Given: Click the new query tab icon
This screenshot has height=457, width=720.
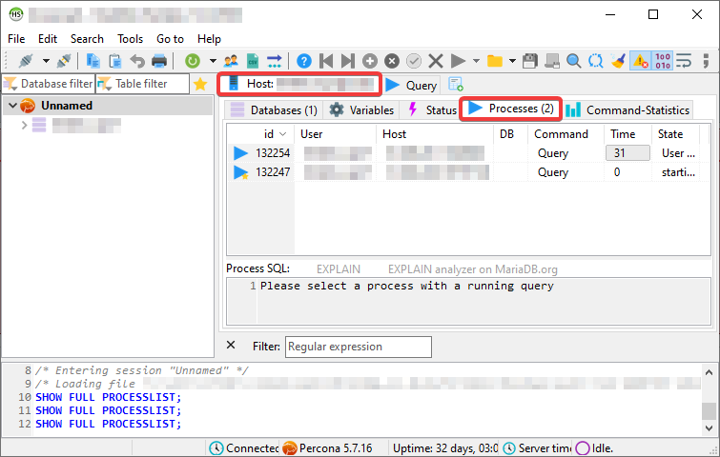Looking at the screenshot, I should point(456,85).
